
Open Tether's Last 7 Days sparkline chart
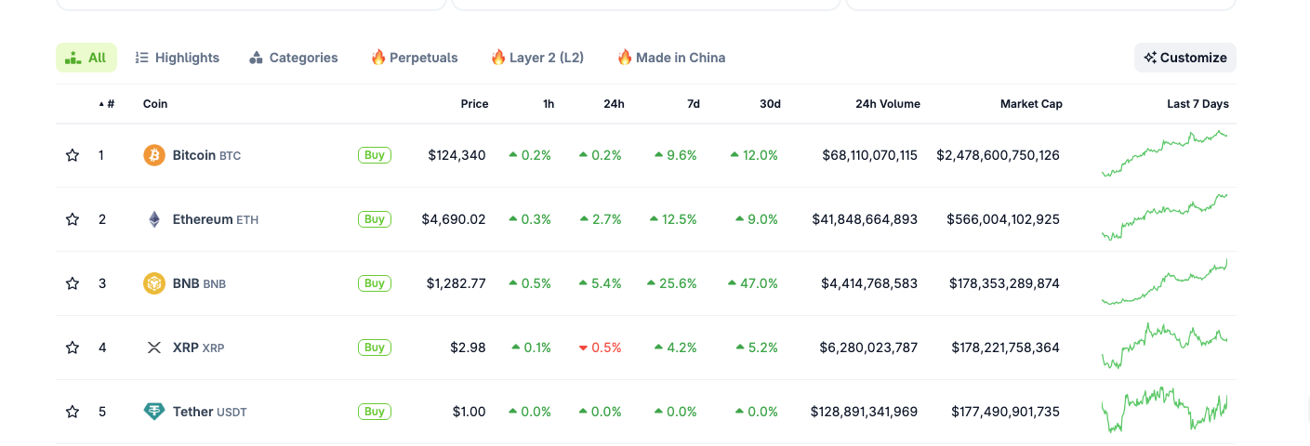click(x=1164, y=412)
